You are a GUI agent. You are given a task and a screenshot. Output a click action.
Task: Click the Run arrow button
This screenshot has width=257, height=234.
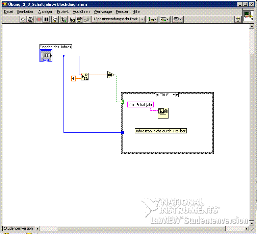[x=23, y=19]
